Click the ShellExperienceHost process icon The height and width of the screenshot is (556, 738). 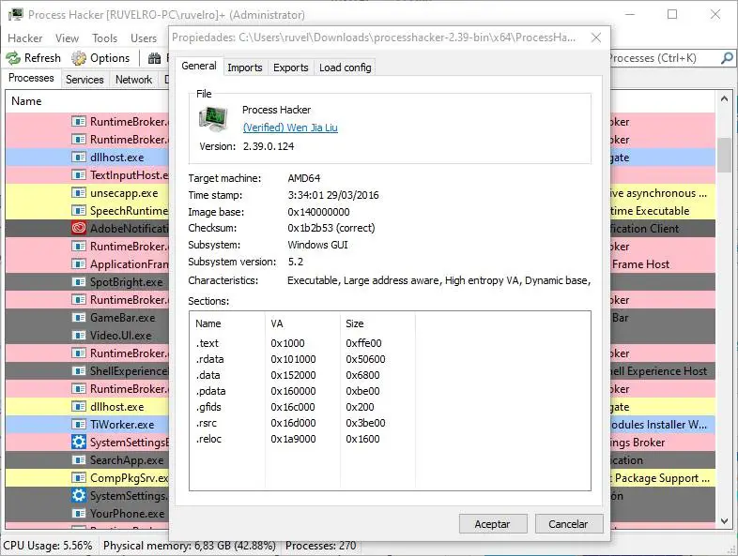coord(79,371)
